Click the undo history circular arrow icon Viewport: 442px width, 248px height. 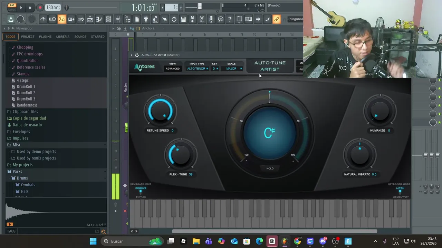(174, 19)
